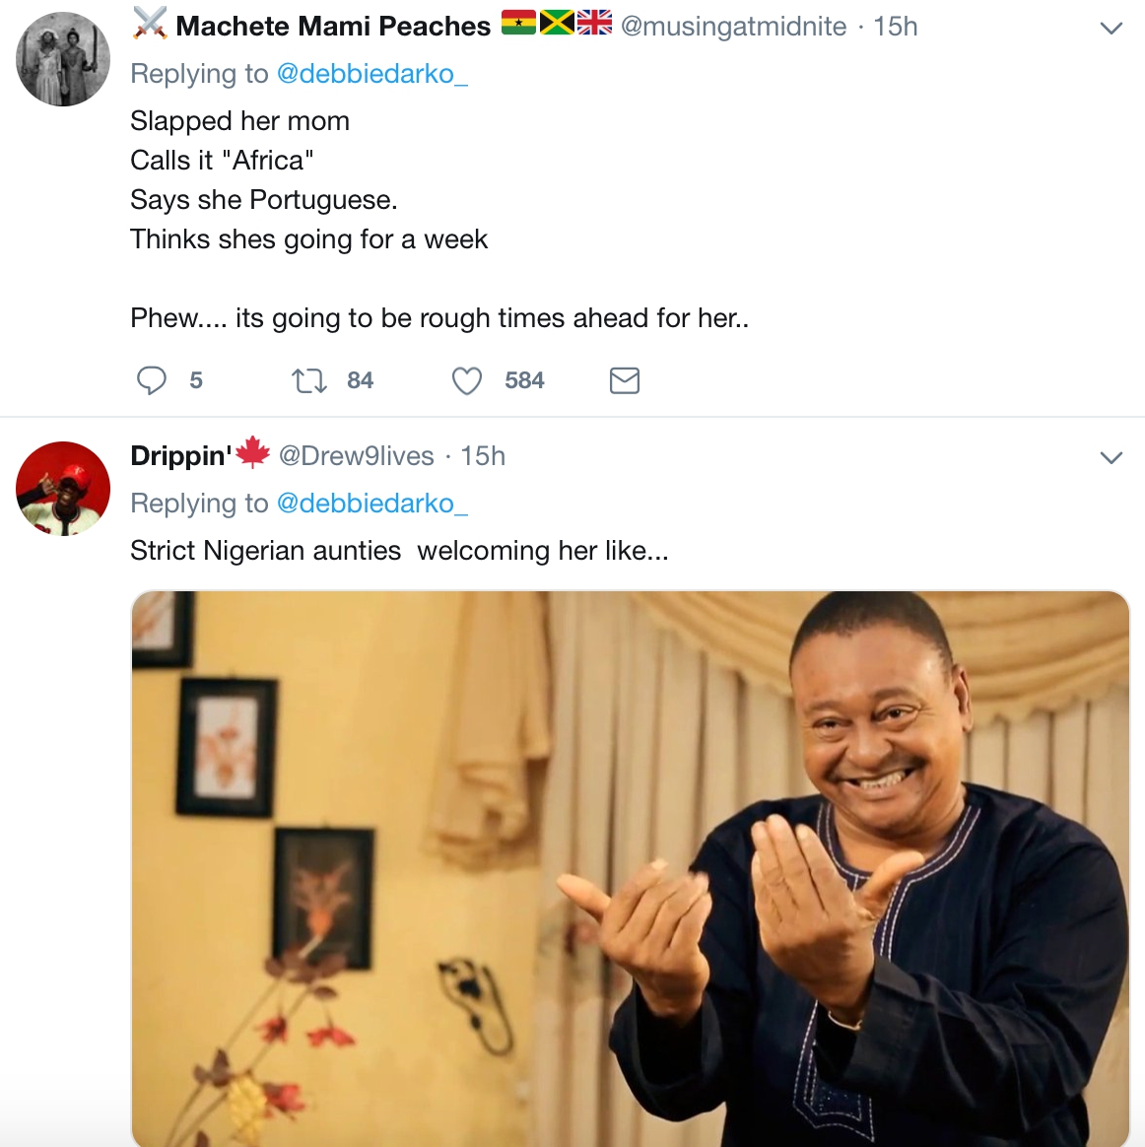This screenshot has width=1145, height=1147.
Task: Open the @Drew9lives handle
Action: coord(357,456)
